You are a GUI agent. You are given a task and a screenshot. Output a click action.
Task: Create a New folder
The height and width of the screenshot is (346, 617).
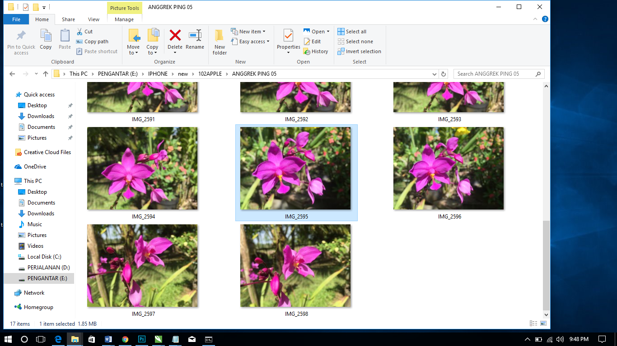click(x=220, y=42)
